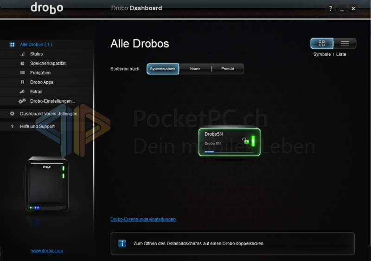This screenshot has height=261, width=371.
Task: Sort by Systemzustand
Action: [163, 69]
